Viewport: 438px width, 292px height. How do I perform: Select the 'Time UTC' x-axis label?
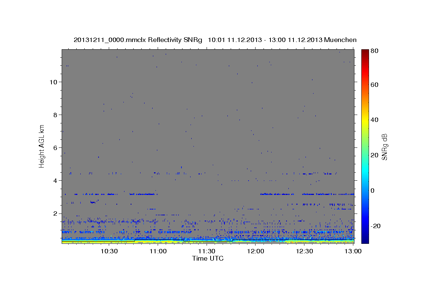click(208, 258)
